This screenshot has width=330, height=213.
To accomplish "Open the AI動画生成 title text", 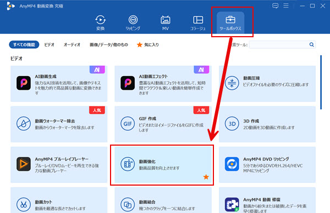I will click(46, 77).
